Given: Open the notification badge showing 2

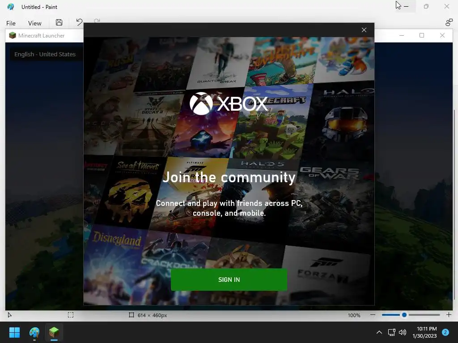Looking at the screenshot, I should tap(445, 332).
